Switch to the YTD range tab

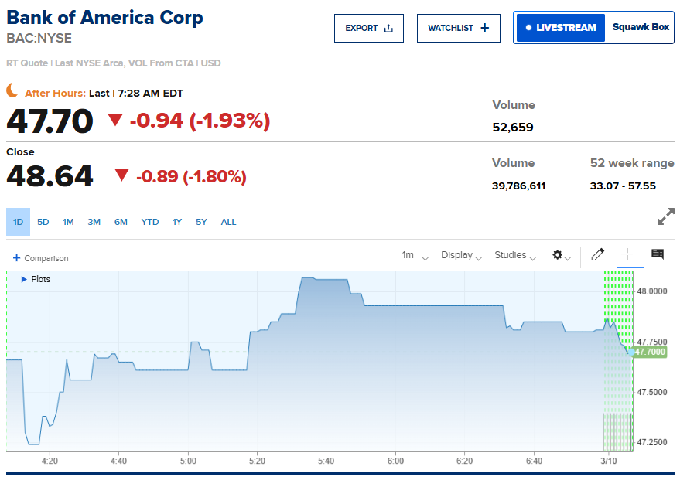tap(150, 222)
